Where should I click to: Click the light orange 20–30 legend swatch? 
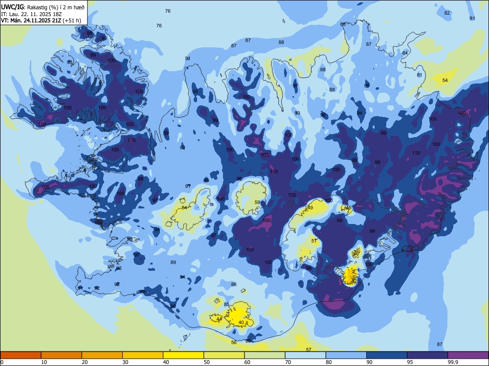click(102, 355)
